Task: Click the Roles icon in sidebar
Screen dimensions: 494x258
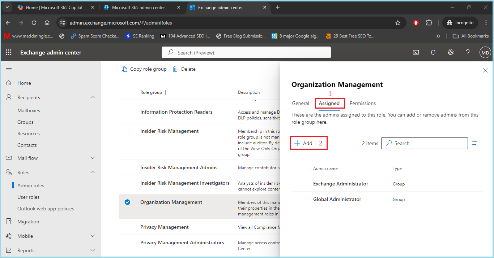Action: click(x=9, y=172)
